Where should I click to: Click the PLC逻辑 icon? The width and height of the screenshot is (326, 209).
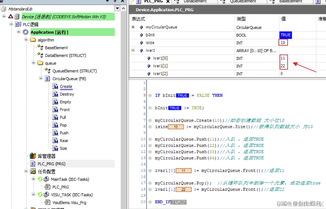pos(18,24)
